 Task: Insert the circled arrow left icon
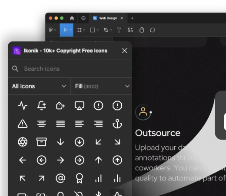pyautogui.click(x=42, y=160)
